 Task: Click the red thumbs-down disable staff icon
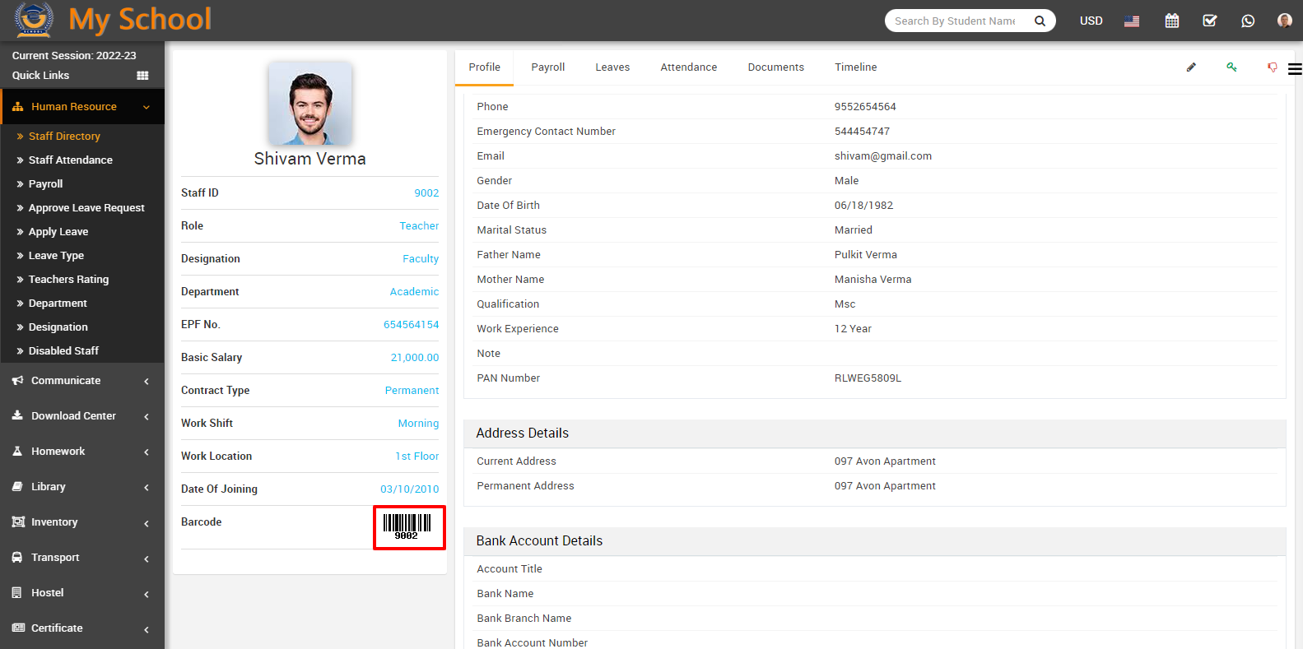(1272, 67)
